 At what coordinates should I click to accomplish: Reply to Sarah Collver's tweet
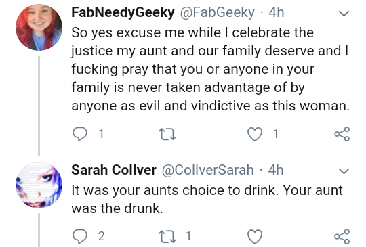(80, 236)
